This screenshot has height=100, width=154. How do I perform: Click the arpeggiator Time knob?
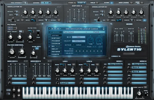(90, 40)
